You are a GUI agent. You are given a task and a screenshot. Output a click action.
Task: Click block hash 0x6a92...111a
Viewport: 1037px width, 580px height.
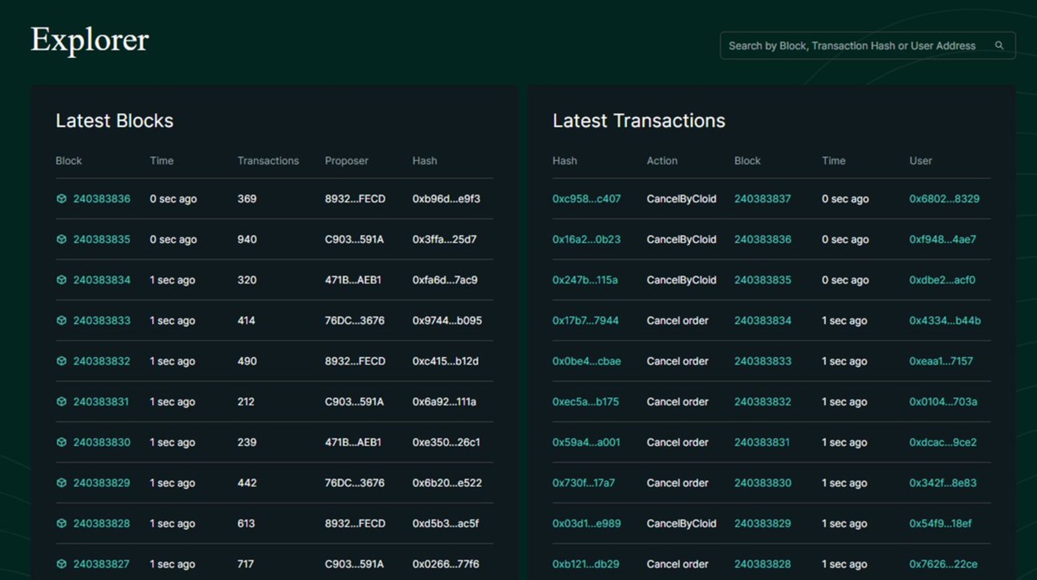coord(444,401)
